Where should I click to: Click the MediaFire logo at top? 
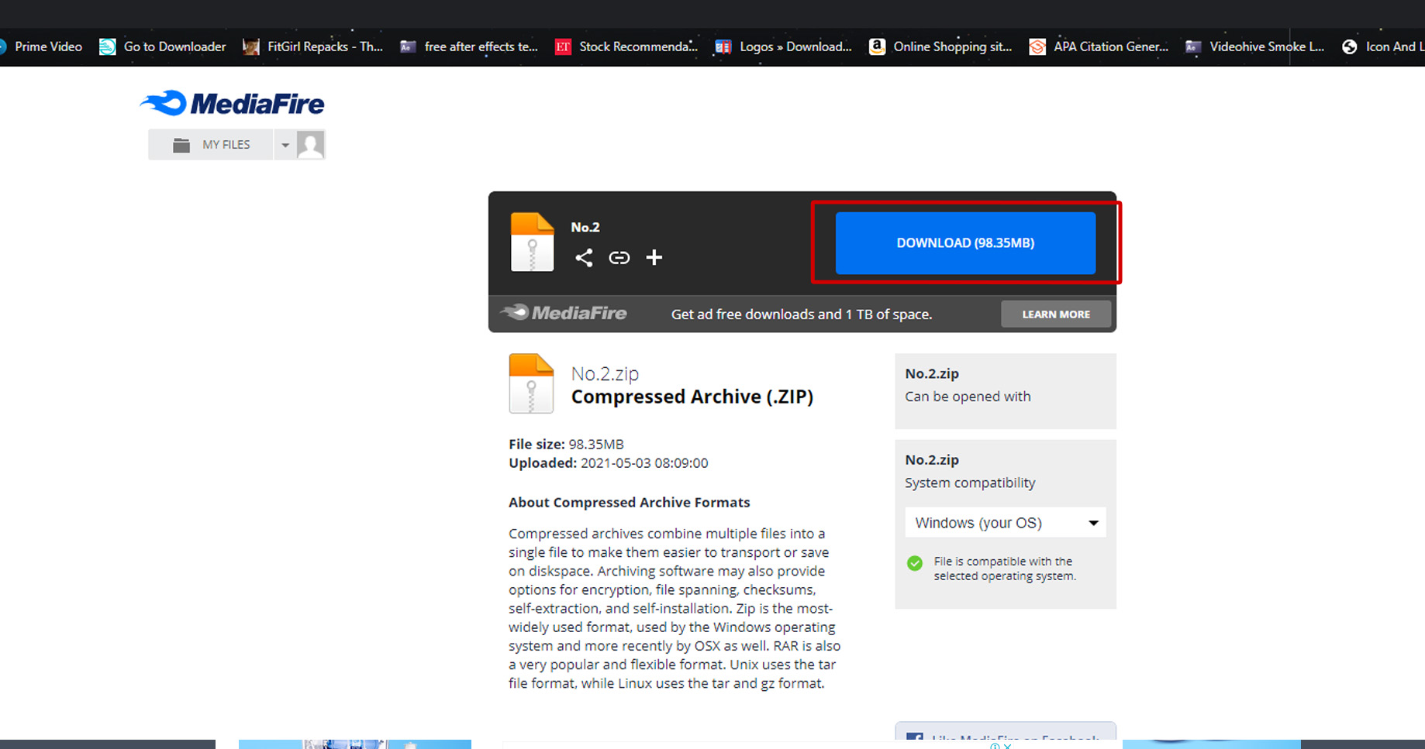coord(232,103)
